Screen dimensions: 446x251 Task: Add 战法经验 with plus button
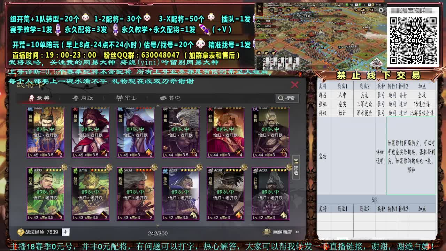66,232
